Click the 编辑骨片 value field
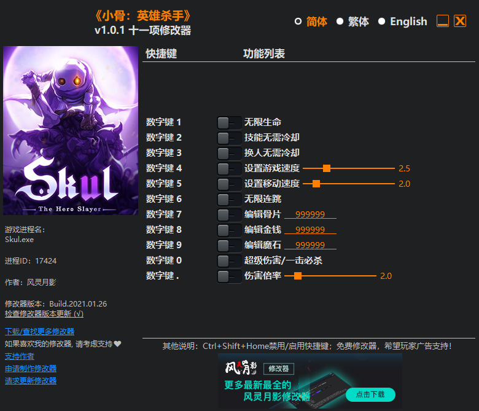This screenshot has height=411, width=479. tap(310, 214)
